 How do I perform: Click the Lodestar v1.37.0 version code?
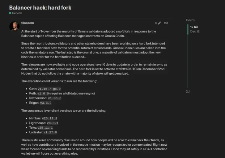pos(50,132)
